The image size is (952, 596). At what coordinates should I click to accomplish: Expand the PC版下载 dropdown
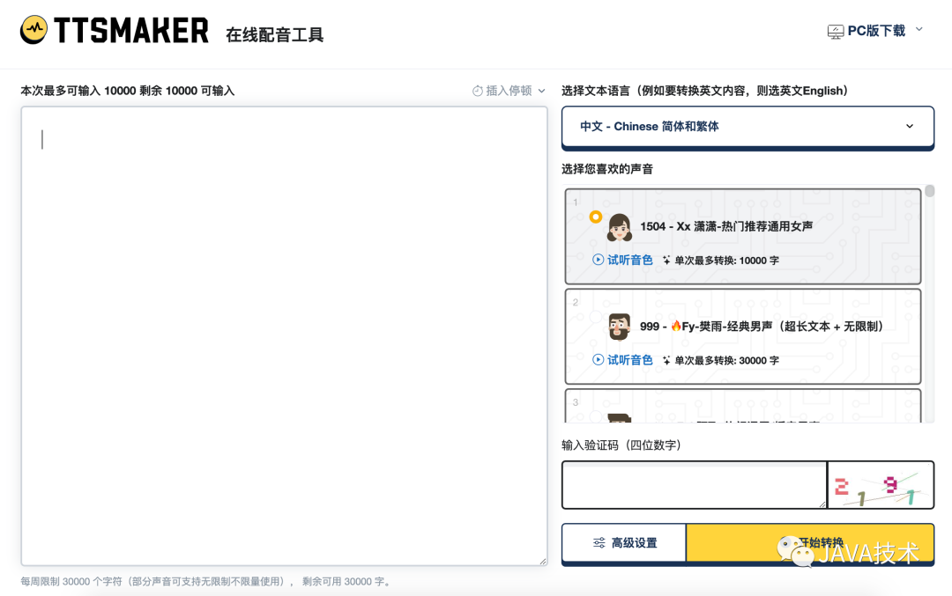pyautogui.click(x=919, y=28)
